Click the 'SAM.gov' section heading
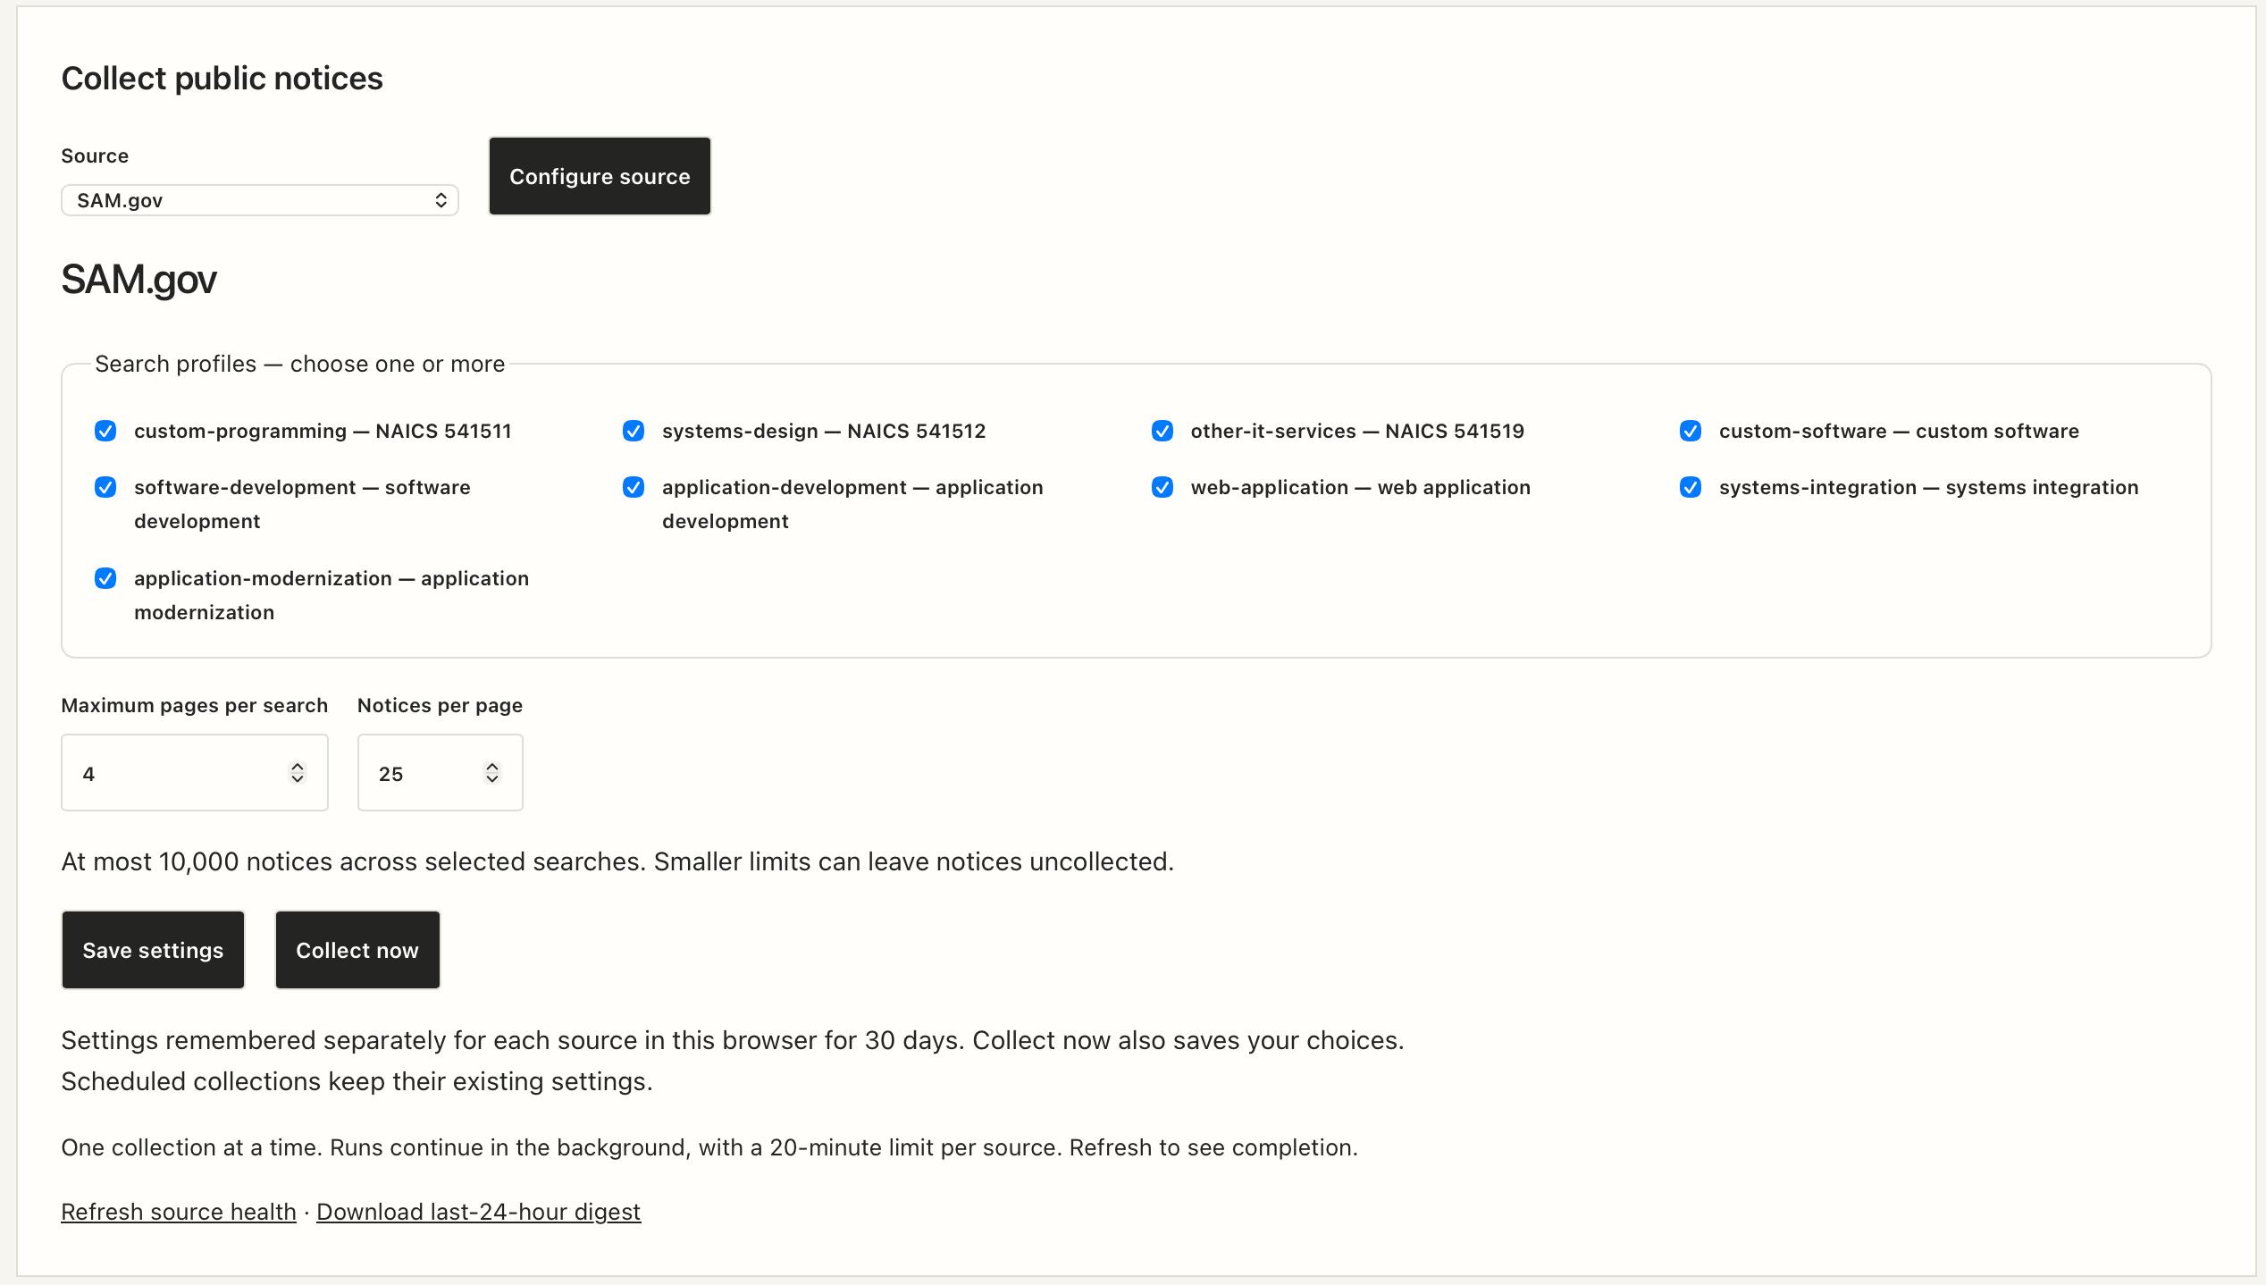 pyautogui.click(x=138, y=280)
